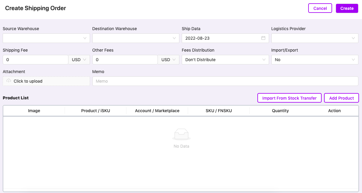Change the Other Fees currency USD selector

tap(169, 60)
